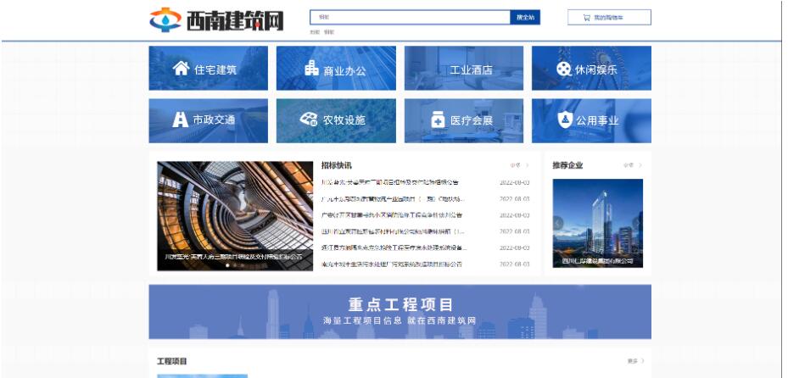The image size is (788, 378).
Task: Click the 西南建筑网 site logo
Action: pos(216,20)
